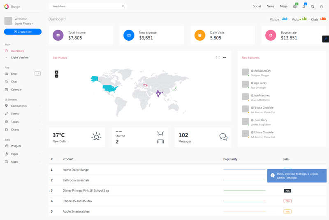
Task: Click the dark settings panel icon at right edge
Action: [325, 39]
